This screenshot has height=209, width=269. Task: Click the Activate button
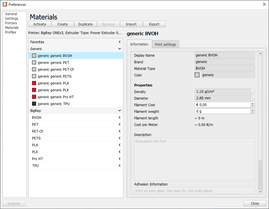39,24
